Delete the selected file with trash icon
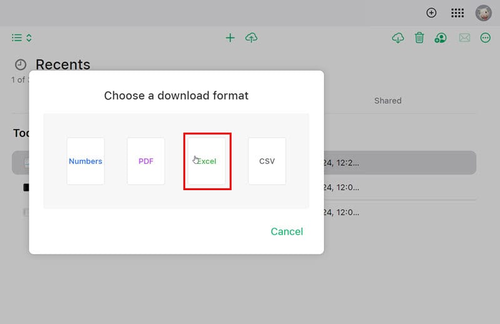 (419, 38)
